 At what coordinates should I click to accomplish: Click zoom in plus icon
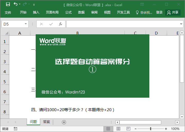coord(166,129)
